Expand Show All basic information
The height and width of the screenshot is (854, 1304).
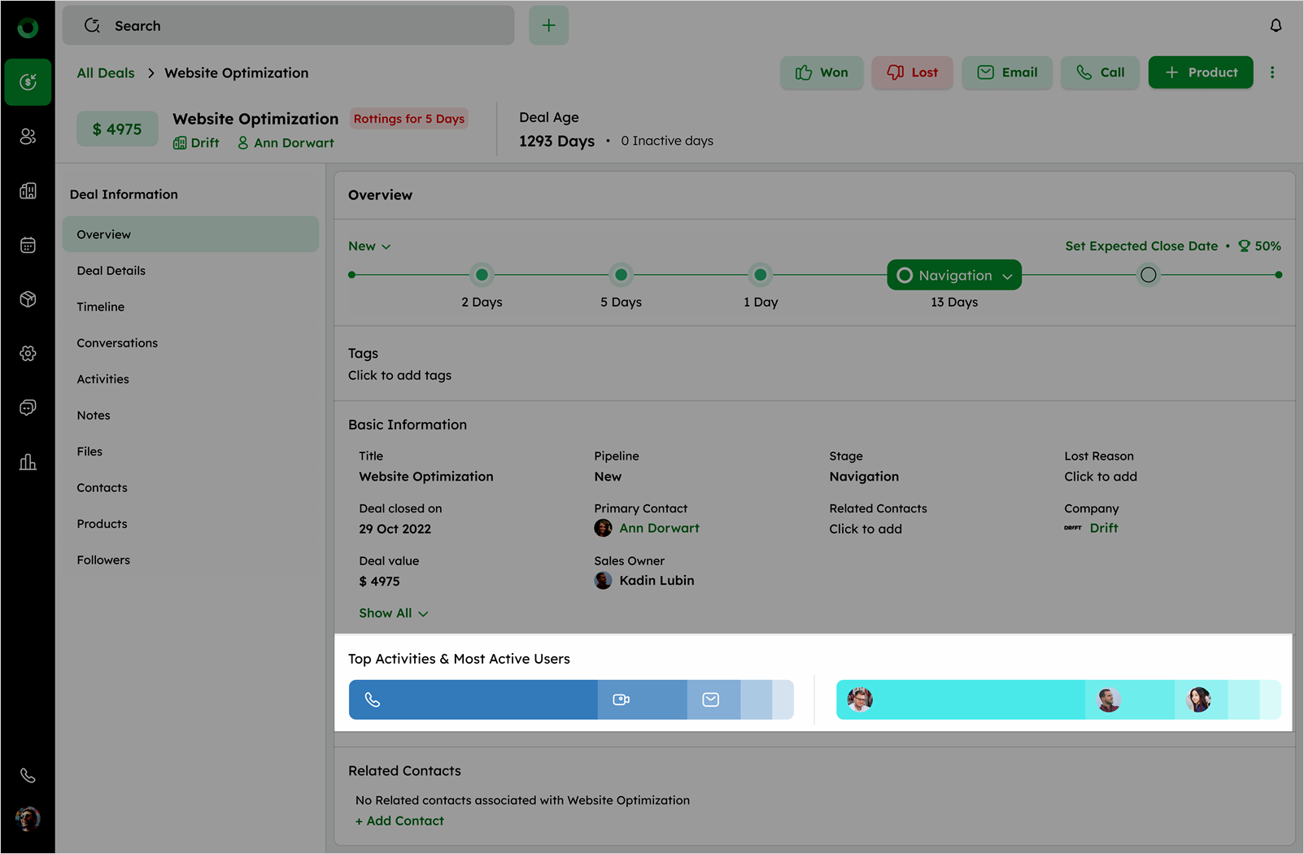pyautogui.click(x=393, y=613)
